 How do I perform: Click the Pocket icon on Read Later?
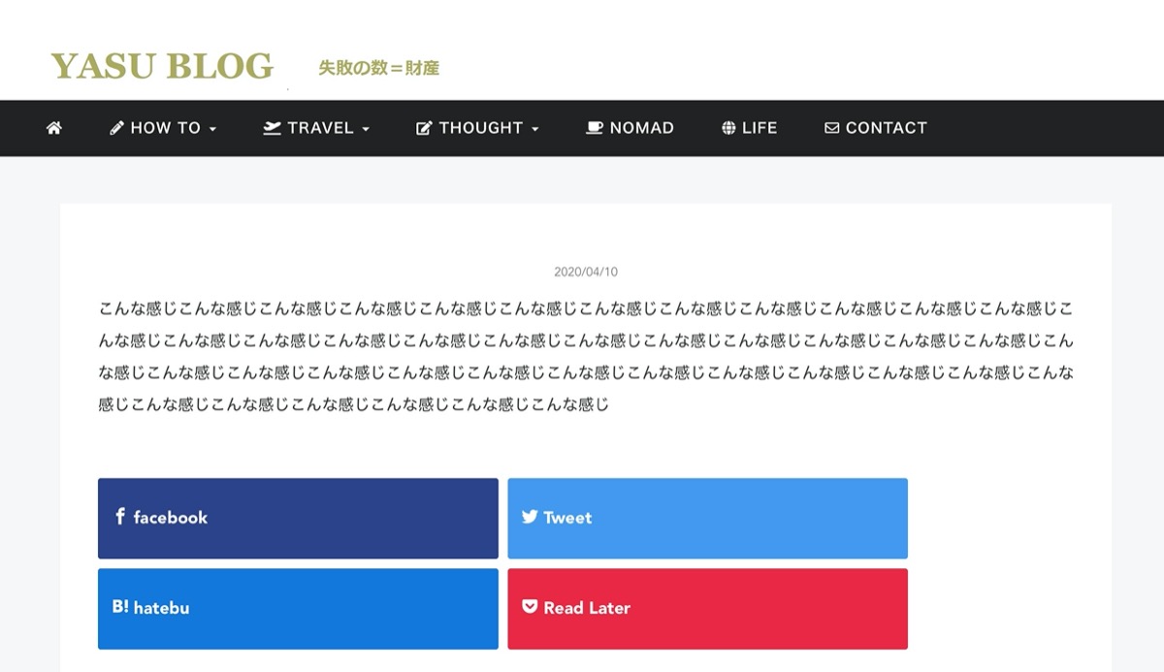point(530,607)
